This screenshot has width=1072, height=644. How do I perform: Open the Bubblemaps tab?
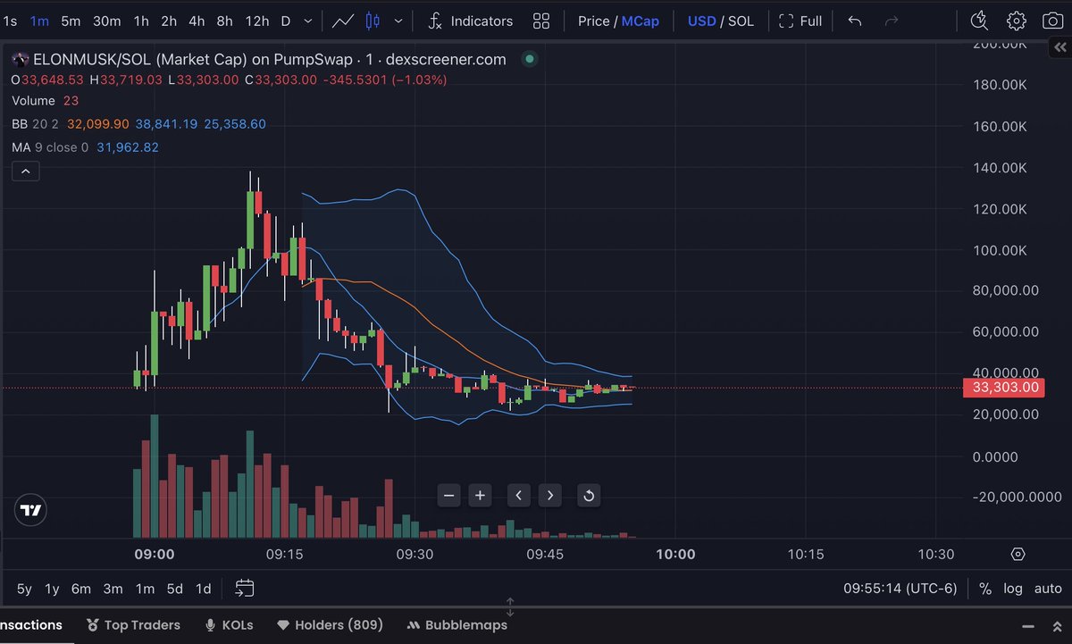pyautogui.click(x=456, y=625)
